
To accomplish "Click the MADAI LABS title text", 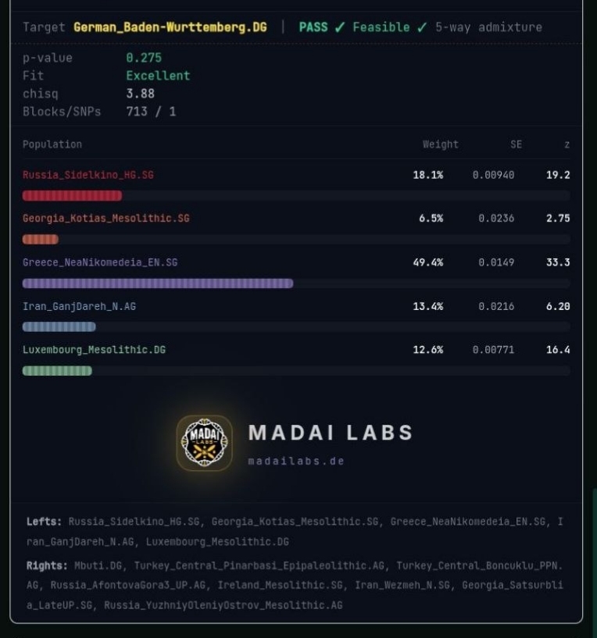I will tap(331, 433).
